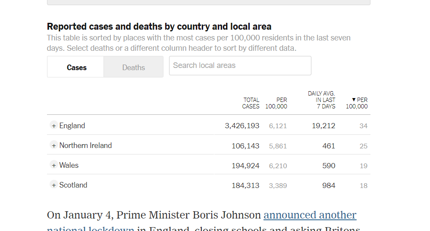Viewport: 430px width, 231px height.
Task: Sort by cases Per 100,000 header
Action: (x=276, y=103)
